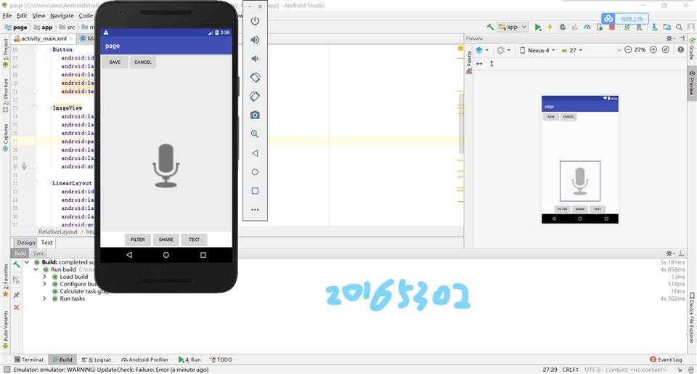Collapse the 'Build: completed' tree node
The image size is (697, 374).
27,262
